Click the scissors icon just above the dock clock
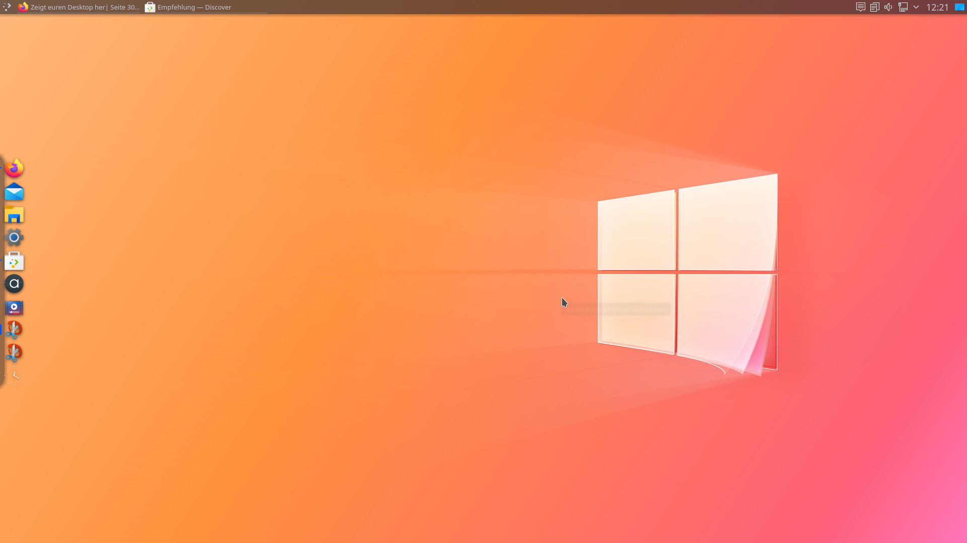This screenshot has height=543, width=967. 14,352
